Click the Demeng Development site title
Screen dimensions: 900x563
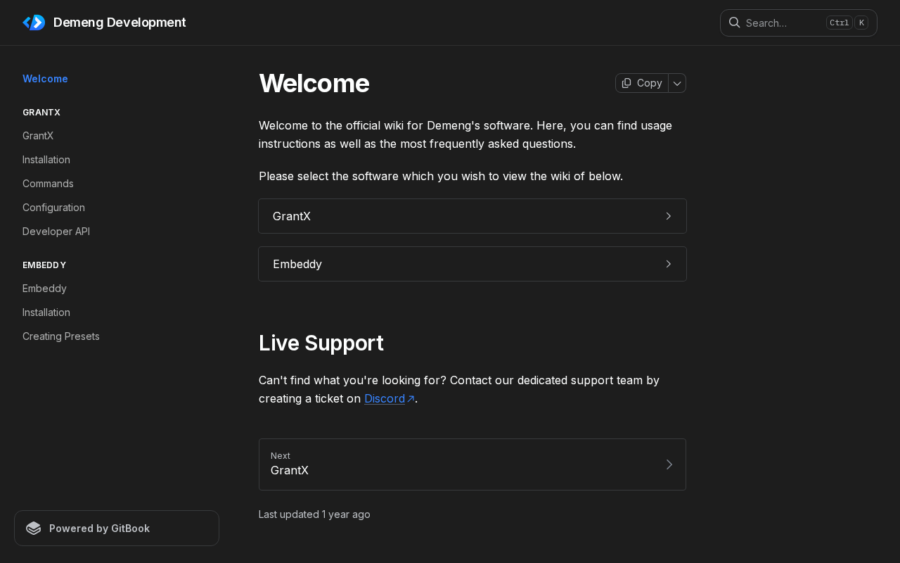(x=120, y=23)
